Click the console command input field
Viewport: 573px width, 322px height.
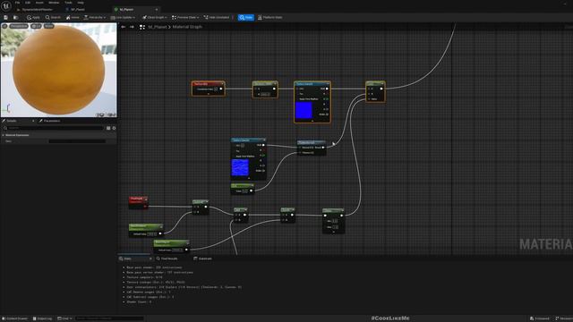point(109,318)
